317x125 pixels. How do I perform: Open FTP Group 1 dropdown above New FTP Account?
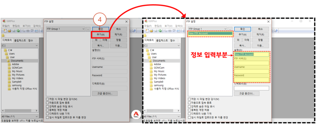pyautogui.click(x=207, y=29)
